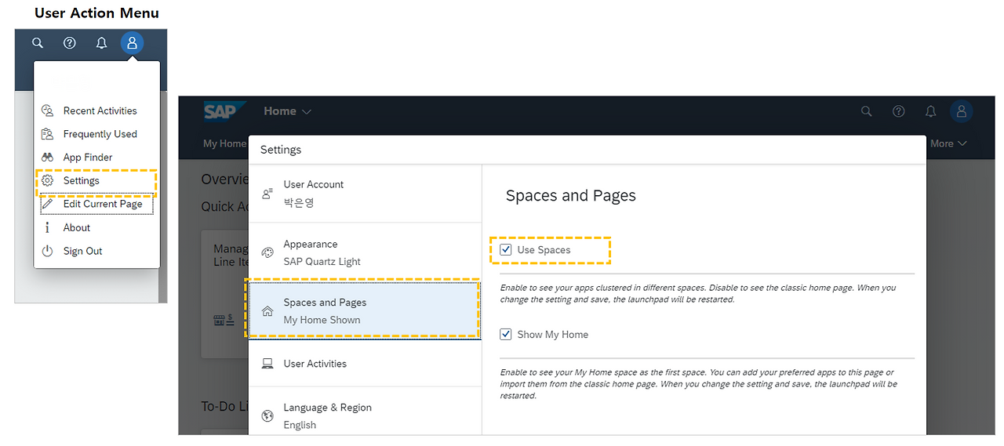Expand the More dropdown in navigation bar
Viewport: 1004px width, 446px height.
pos(948,143)
